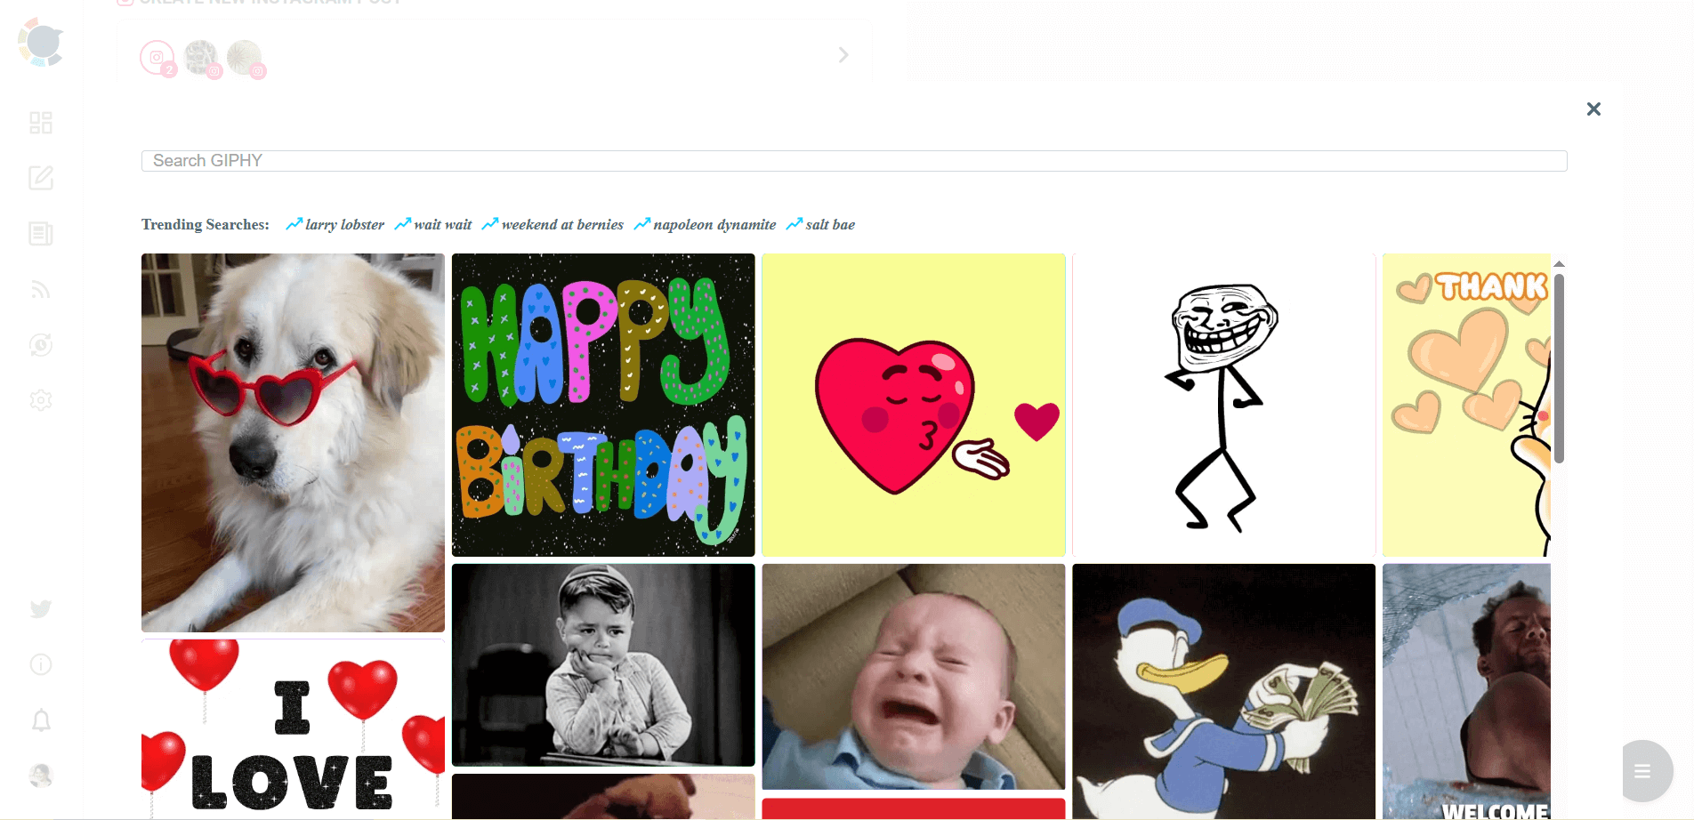Viewport: 1694px width, 820px height.
Task: Open the news/content list icon
Action: click(x=41, y=234)
